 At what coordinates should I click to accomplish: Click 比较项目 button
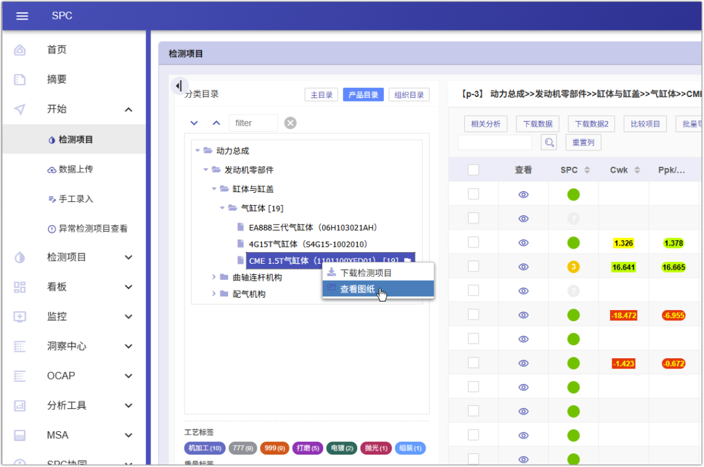point(645,124)
